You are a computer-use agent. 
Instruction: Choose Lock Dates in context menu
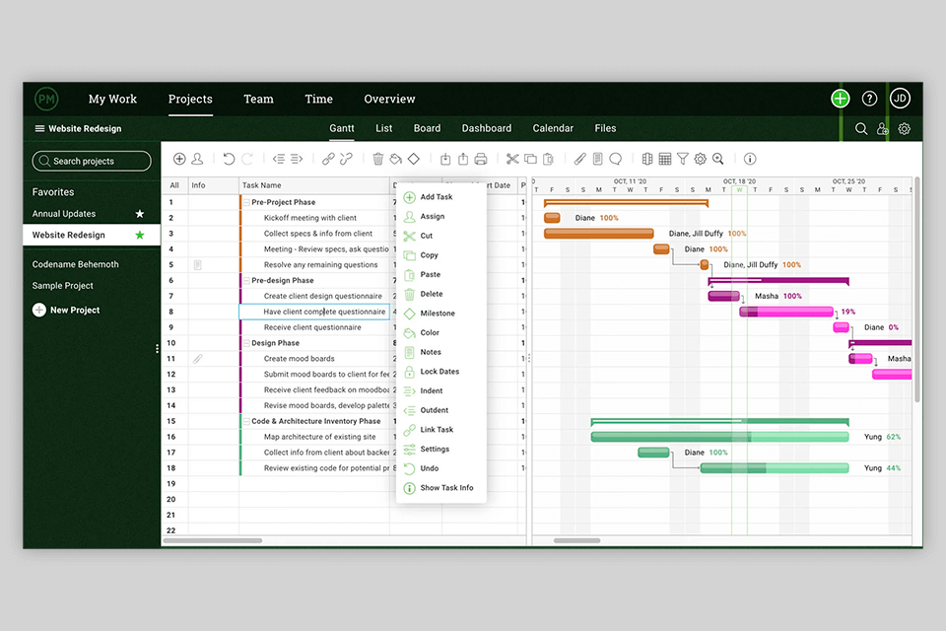[439, 372]
